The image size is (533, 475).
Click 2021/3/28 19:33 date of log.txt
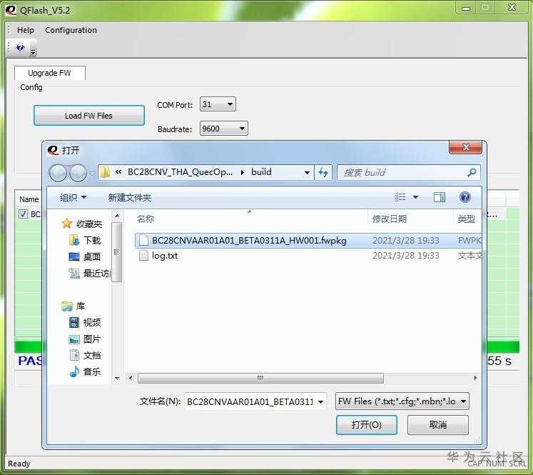pos(406,255)
